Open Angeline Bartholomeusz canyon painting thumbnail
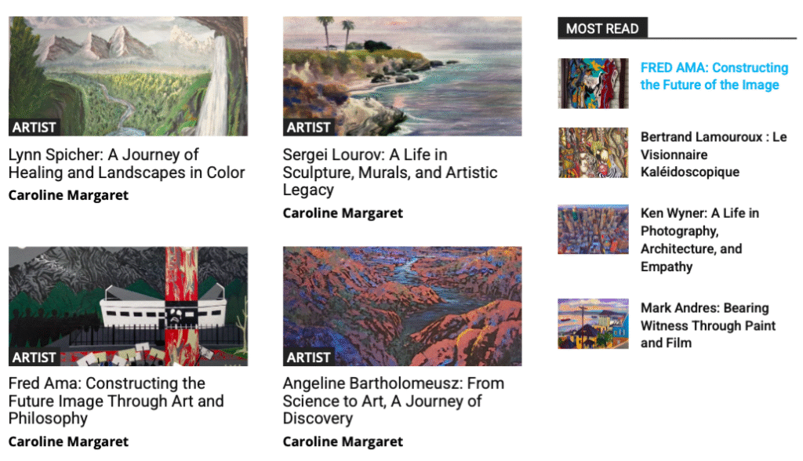The height and width of the screenshot is (461, 803). 402,306
